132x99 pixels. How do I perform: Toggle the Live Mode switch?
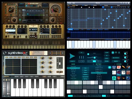[x=126, y=54]
